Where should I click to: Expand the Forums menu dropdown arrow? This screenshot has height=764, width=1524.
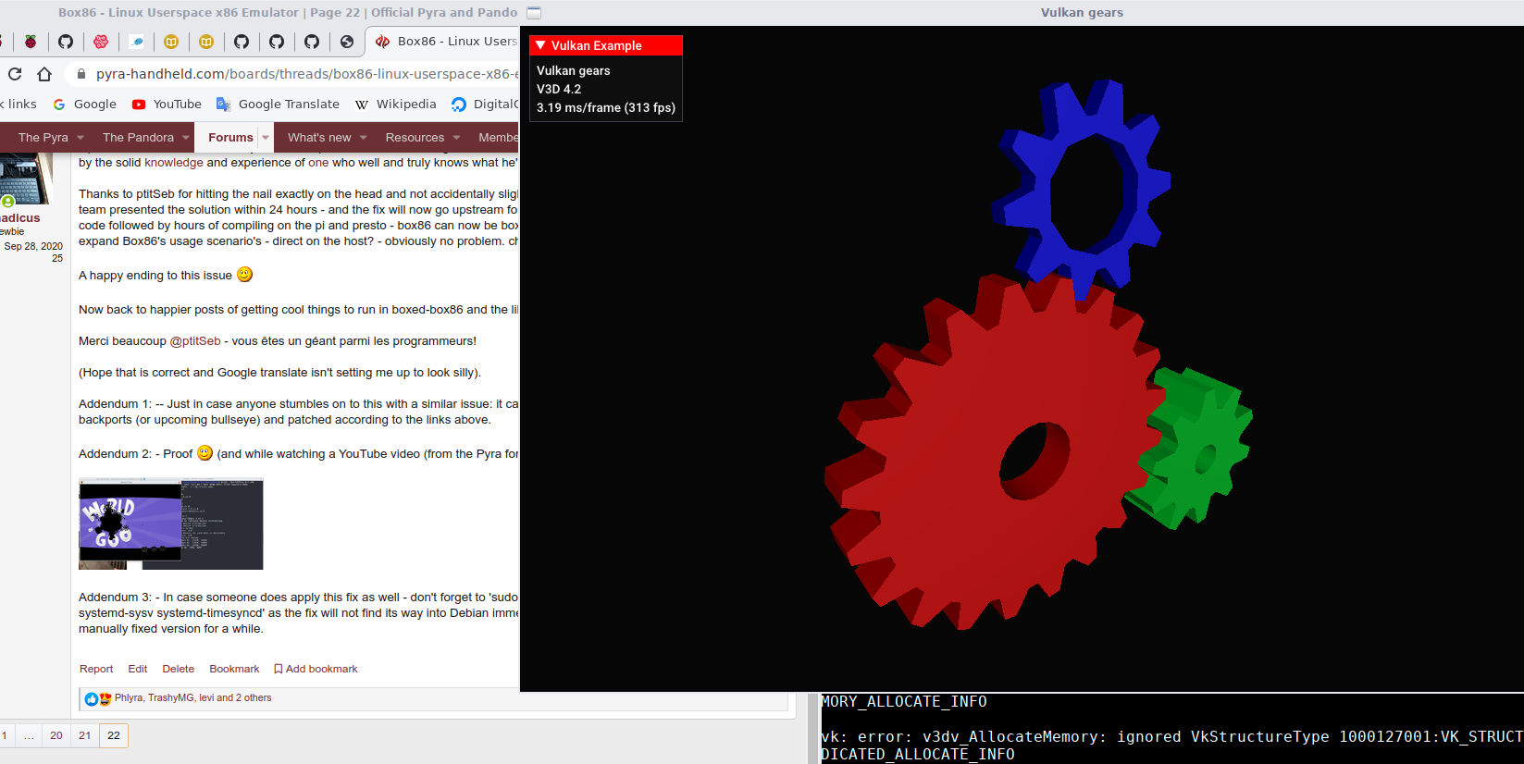266,138
